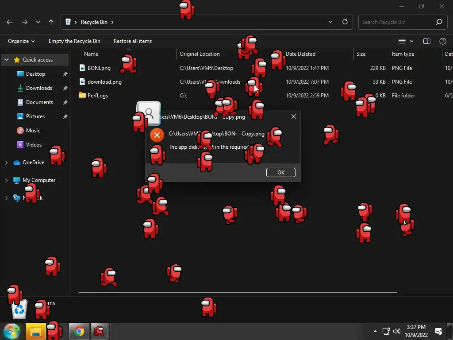Click Empty the Recycle Bin
The height and width of the screenshot is (340, 453).
point(74,41)
